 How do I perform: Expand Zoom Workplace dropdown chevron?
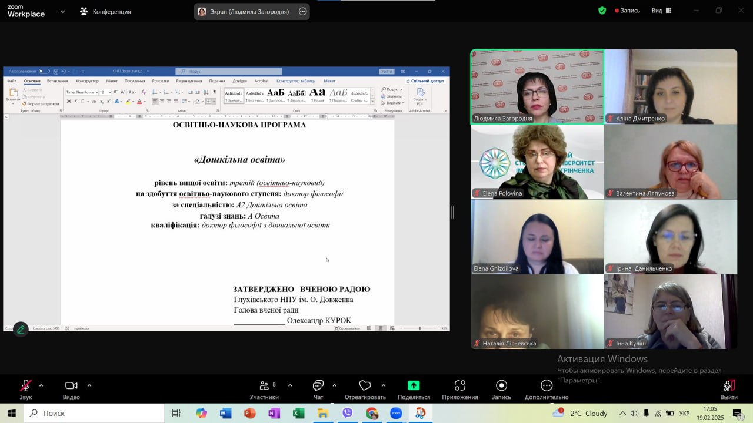(62, 11)
